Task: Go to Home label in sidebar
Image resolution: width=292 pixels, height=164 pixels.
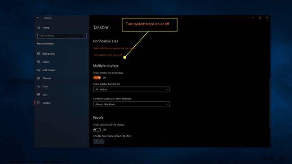Action: (46, 28)
